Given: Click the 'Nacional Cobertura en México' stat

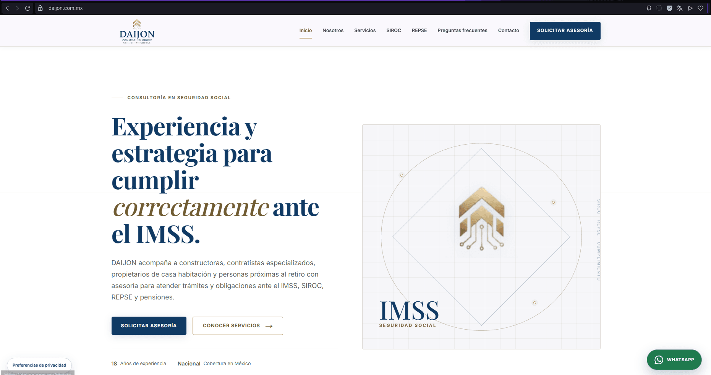Looking at the screenshot, I should pyautogui.click(x=214, y=364).
